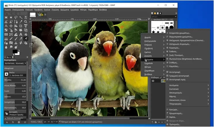Select the Measure compass tool
214x127 pixels.
(6, 26)
